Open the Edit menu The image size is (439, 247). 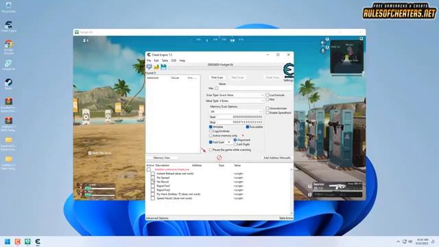click(156, 60)
